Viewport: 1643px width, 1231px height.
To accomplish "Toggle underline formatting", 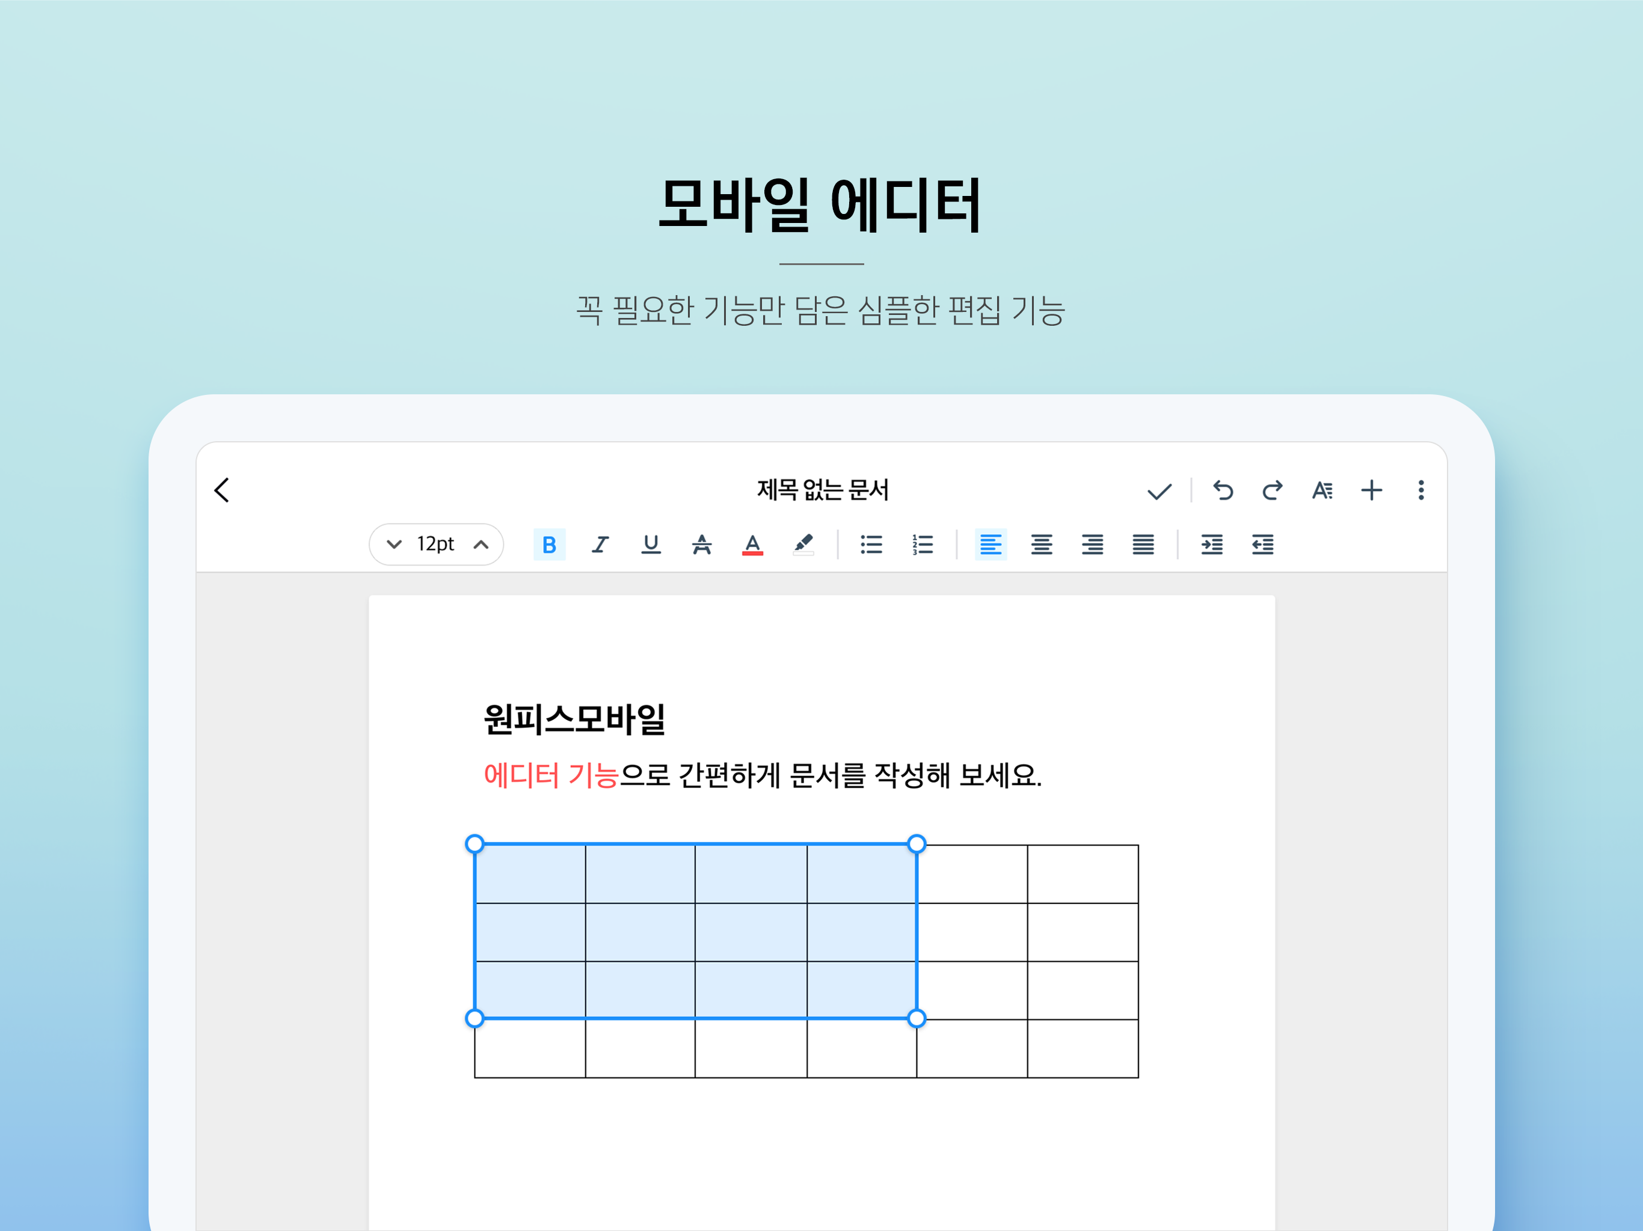I will pyautogui.click(x=651, y=545).
